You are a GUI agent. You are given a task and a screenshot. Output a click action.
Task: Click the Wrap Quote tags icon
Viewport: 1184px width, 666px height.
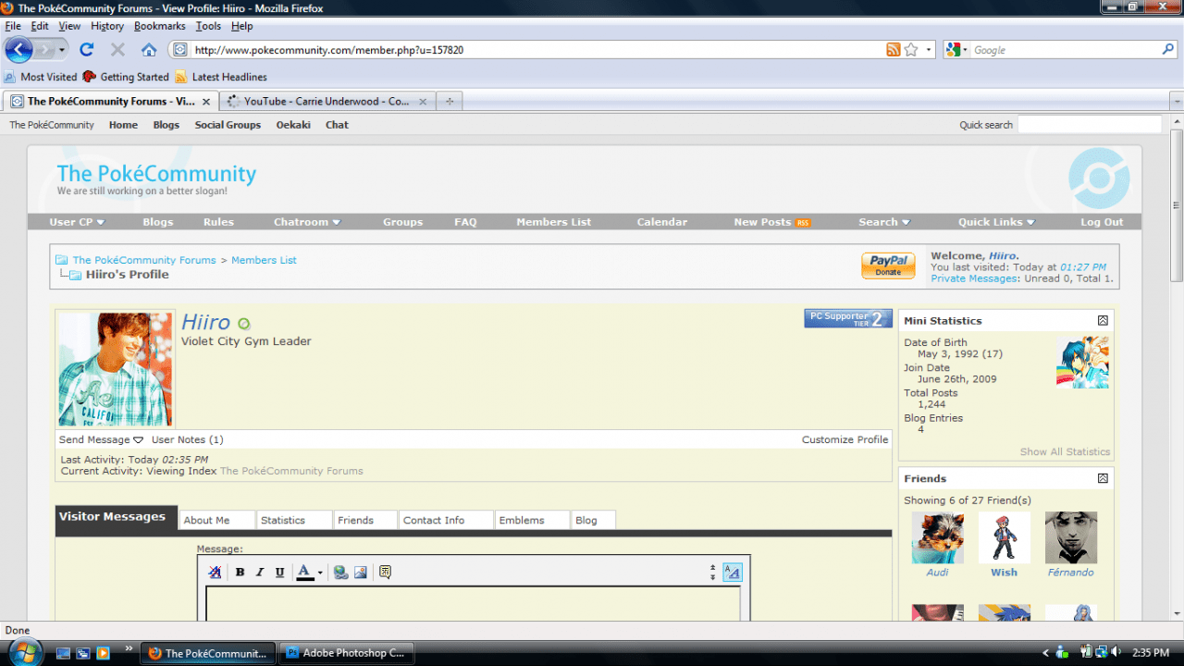(386, 573)
